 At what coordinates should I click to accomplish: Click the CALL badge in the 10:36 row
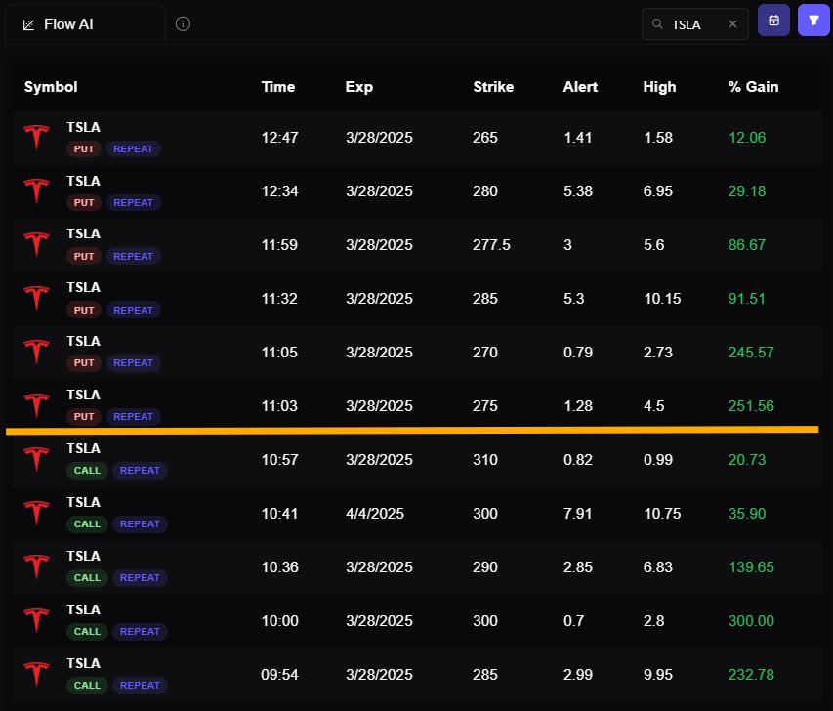87,577
